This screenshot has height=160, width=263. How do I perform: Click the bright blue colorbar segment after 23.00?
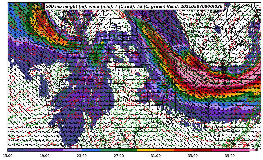[x=91, y=150]
